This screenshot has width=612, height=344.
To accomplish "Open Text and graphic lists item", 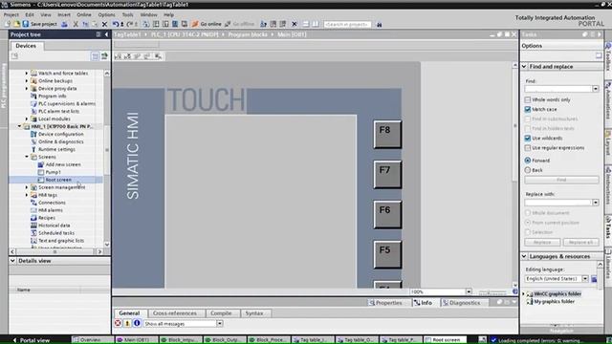I will (61, 241).
